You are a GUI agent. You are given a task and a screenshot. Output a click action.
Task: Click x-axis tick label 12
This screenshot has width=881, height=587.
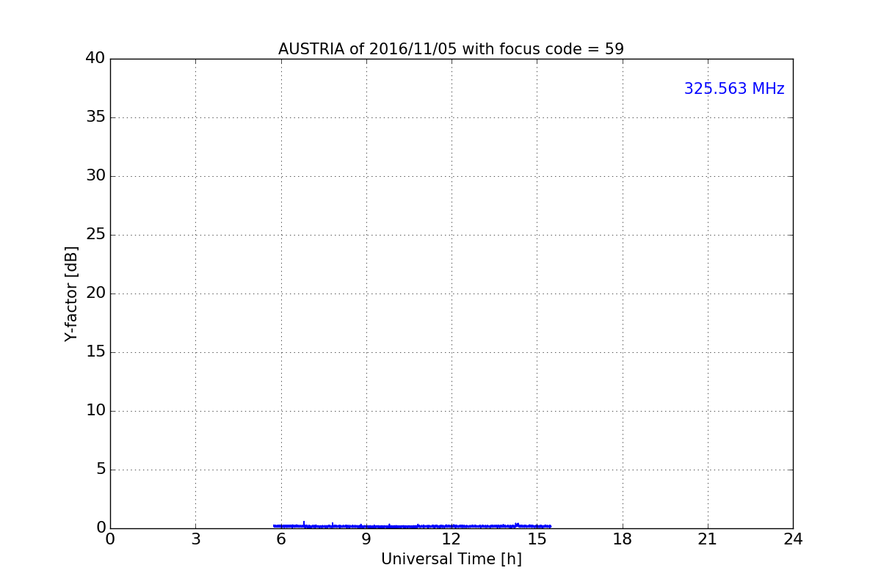[x=451, y=539]
